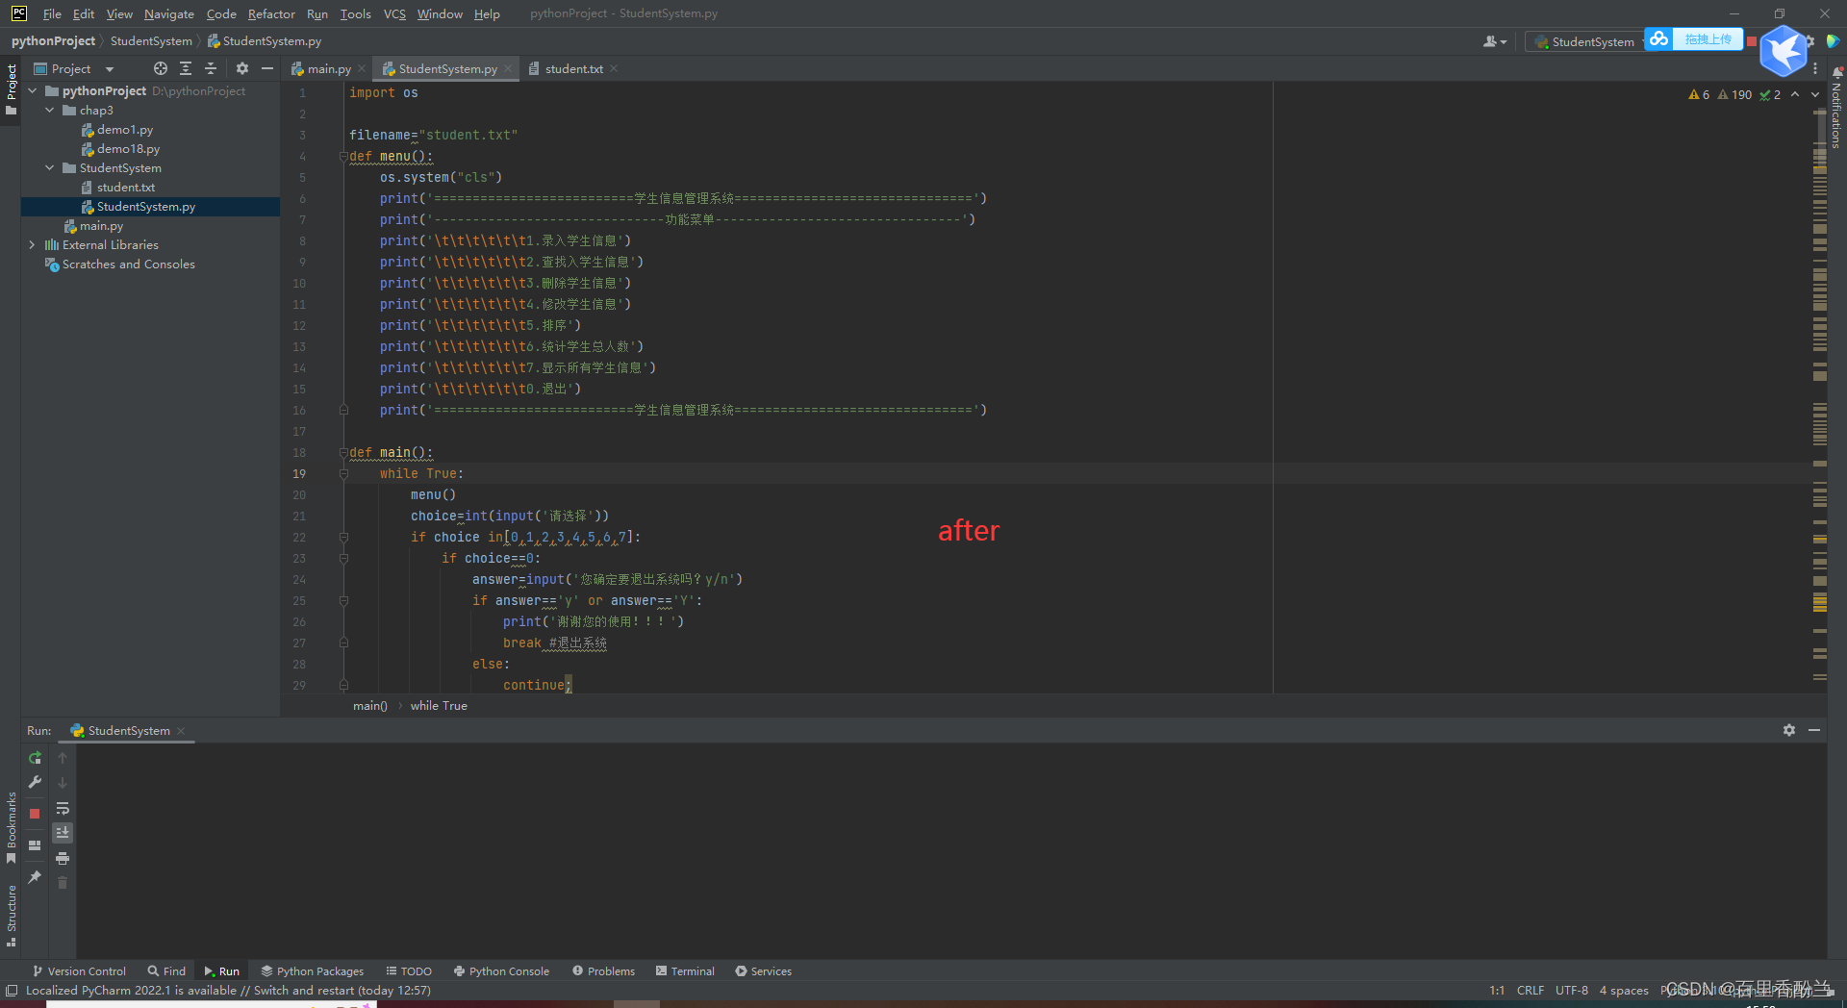Close the StudentSystem.py editor tab

click(x=508, y=69)
